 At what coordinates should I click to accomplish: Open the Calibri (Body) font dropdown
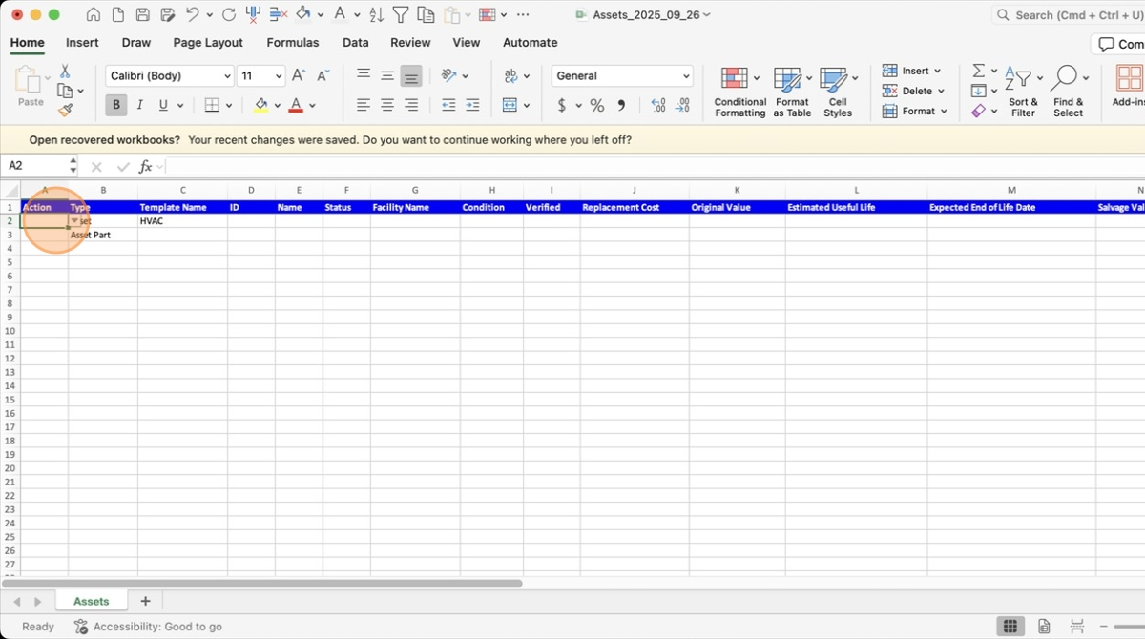pyautogui.click(x=170, y=76)
